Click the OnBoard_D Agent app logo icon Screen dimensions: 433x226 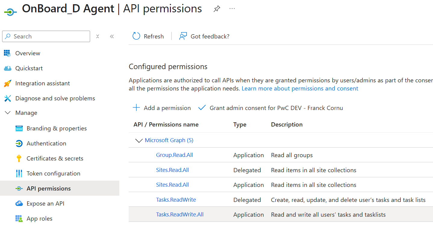[x=10, y=12]
